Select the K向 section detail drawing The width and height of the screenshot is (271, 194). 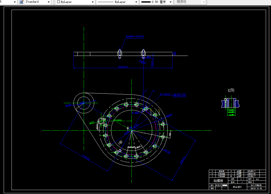click(230, 105)
